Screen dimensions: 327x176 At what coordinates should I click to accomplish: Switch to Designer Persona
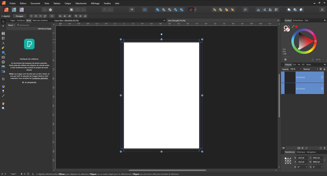(x=14, y=10)
